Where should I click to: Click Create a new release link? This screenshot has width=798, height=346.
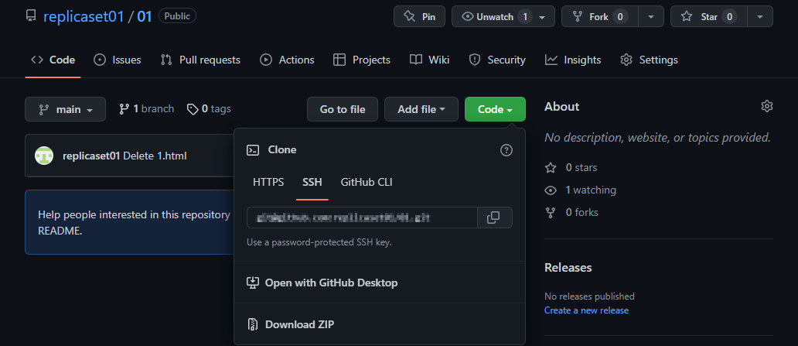pyautogui.click(x=586, y=310)
